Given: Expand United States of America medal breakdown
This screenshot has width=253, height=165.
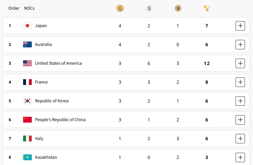Looking at the screenshot, I should point(240,63).
